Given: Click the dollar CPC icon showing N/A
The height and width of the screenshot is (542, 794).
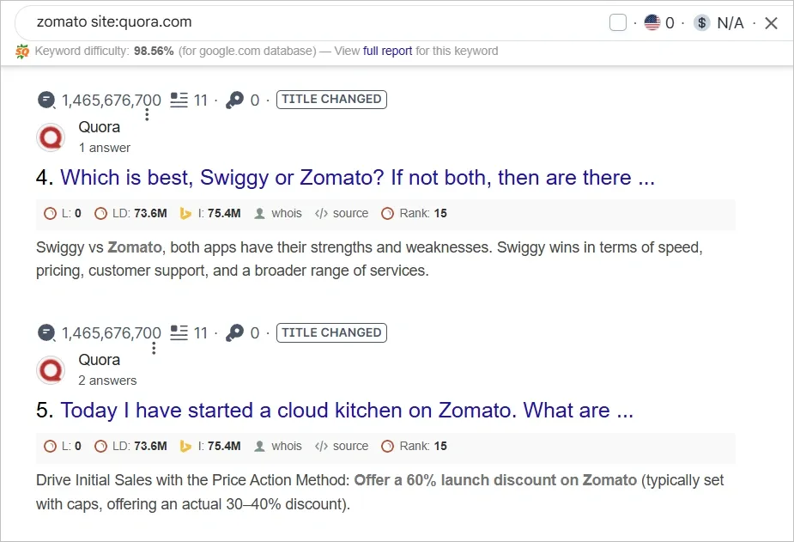Looking at the screenshot, I should (x=701, y=22).
